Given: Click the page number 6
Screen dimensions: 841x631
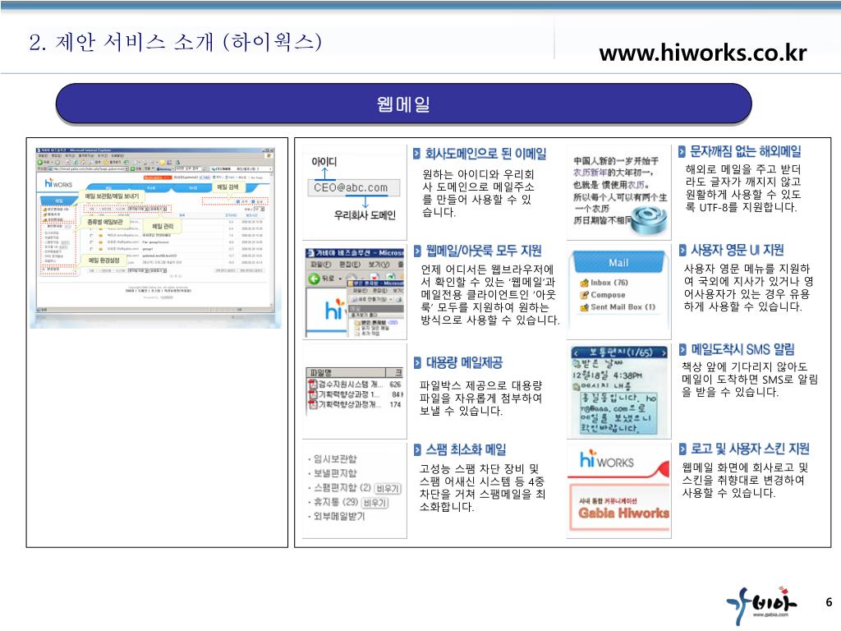Looking at the screenshot, I should tap(829, 602).
